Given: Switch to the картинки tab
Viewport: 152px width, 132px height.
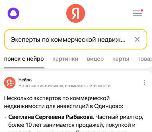Looking at the screenshot, I should click(x=65, y=59).
